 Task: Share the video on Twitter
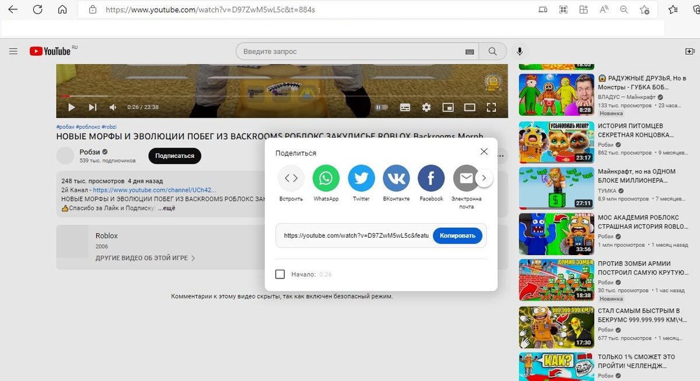click(361, 178)
